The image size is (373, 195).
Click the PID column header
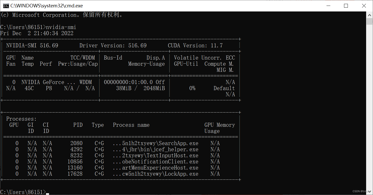[x=78, y=125]
